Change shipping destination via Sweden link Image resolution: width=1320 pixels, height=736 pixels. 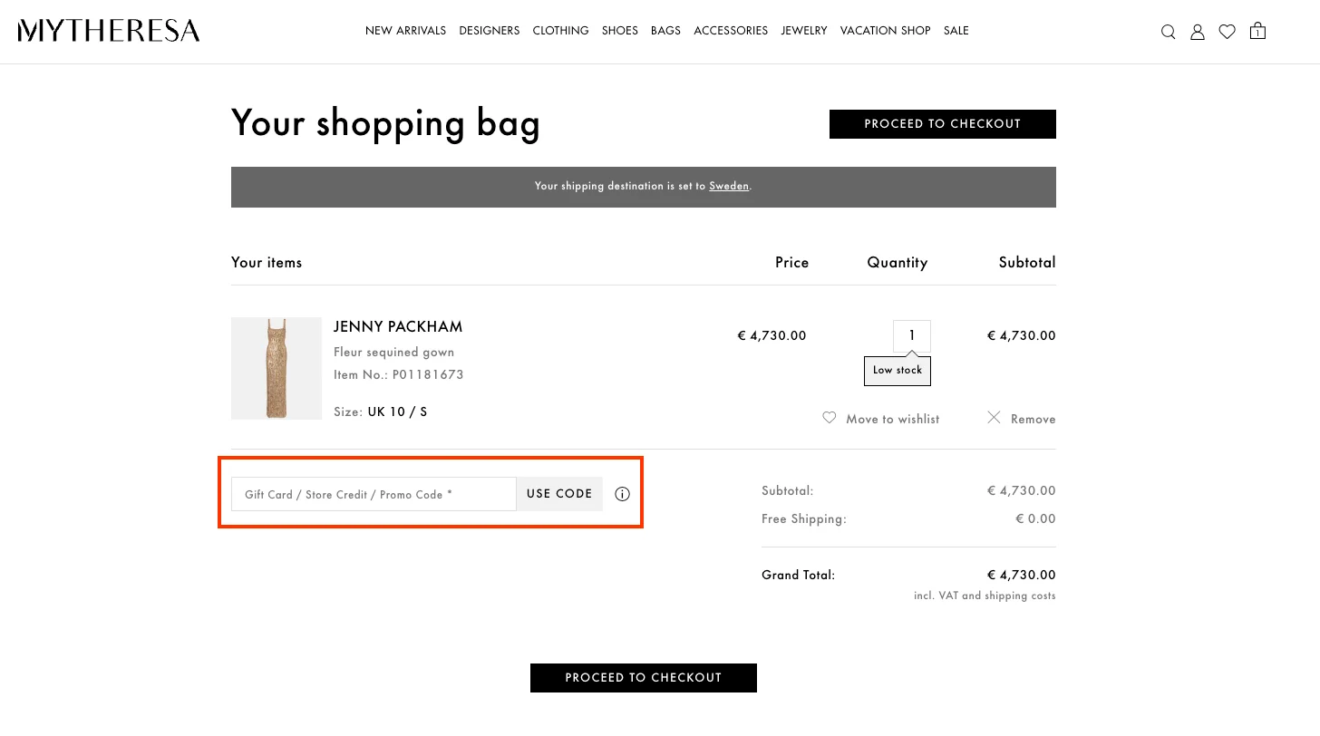pyautogui.click(x=729, y=186)
